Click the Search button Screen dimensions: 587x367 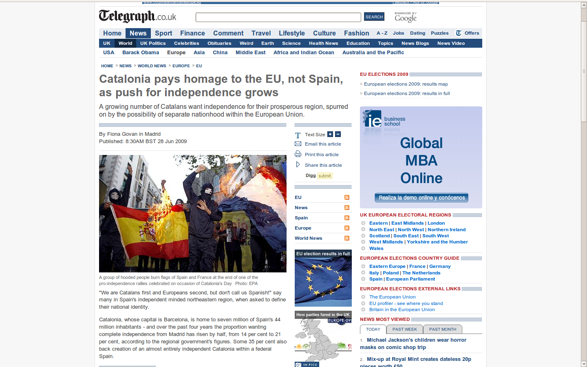374,17
